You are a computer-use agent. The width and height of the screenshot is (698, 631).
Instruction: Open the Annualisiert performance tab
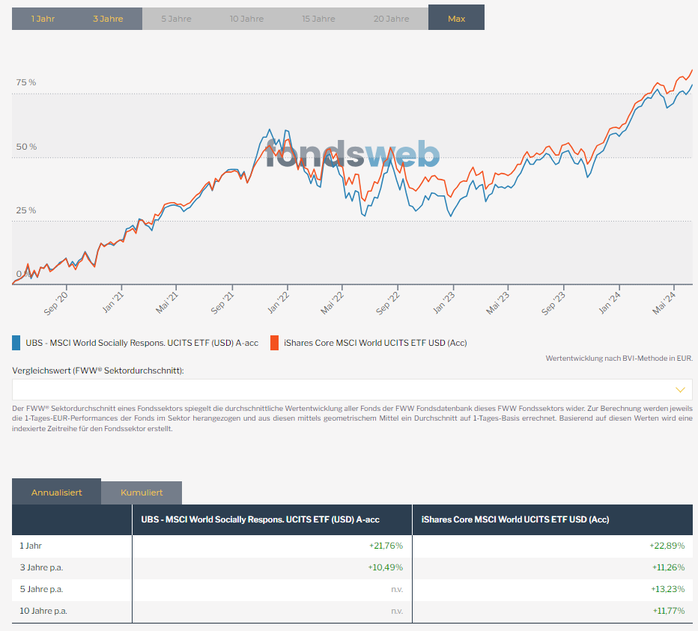[x=56, y=493]
